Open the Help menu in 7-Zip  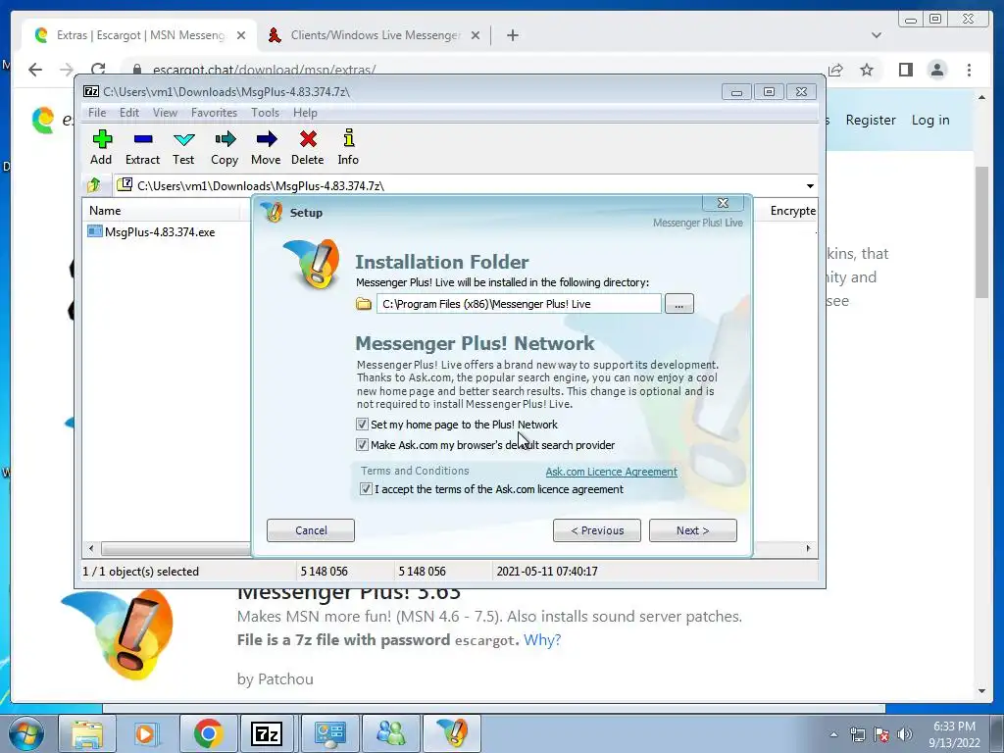[305, 113]
